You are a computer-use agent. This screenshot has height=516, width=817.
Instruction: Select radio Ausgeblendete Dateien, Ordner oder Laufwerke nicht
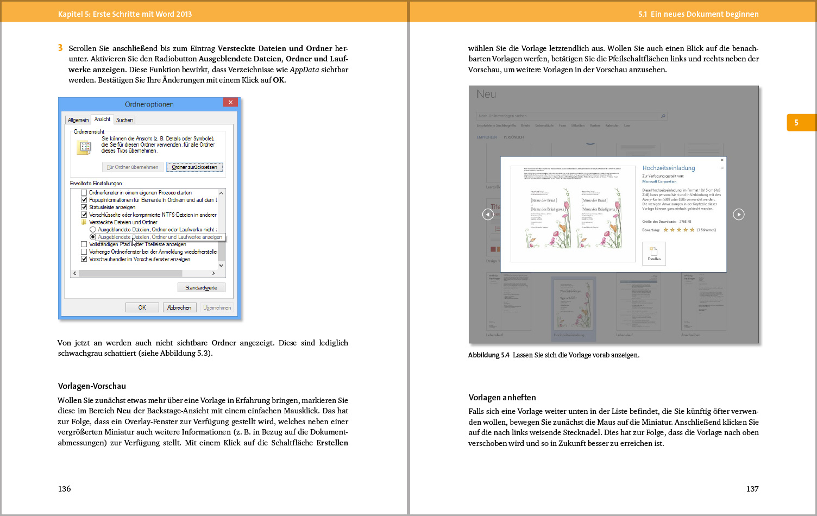(93, 229)
